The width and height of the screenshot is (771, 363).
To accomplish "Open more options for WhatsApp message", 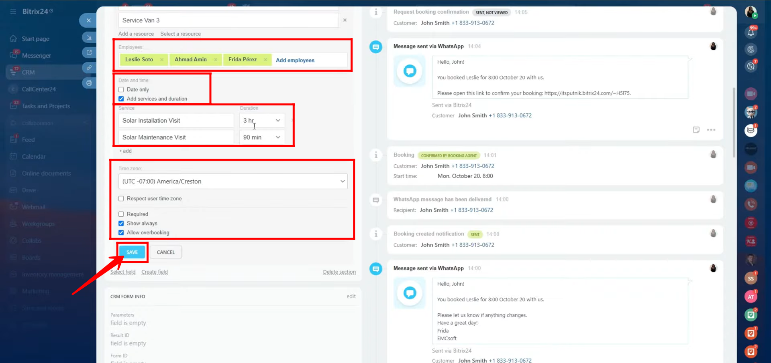I will click(x=711, y=130).
